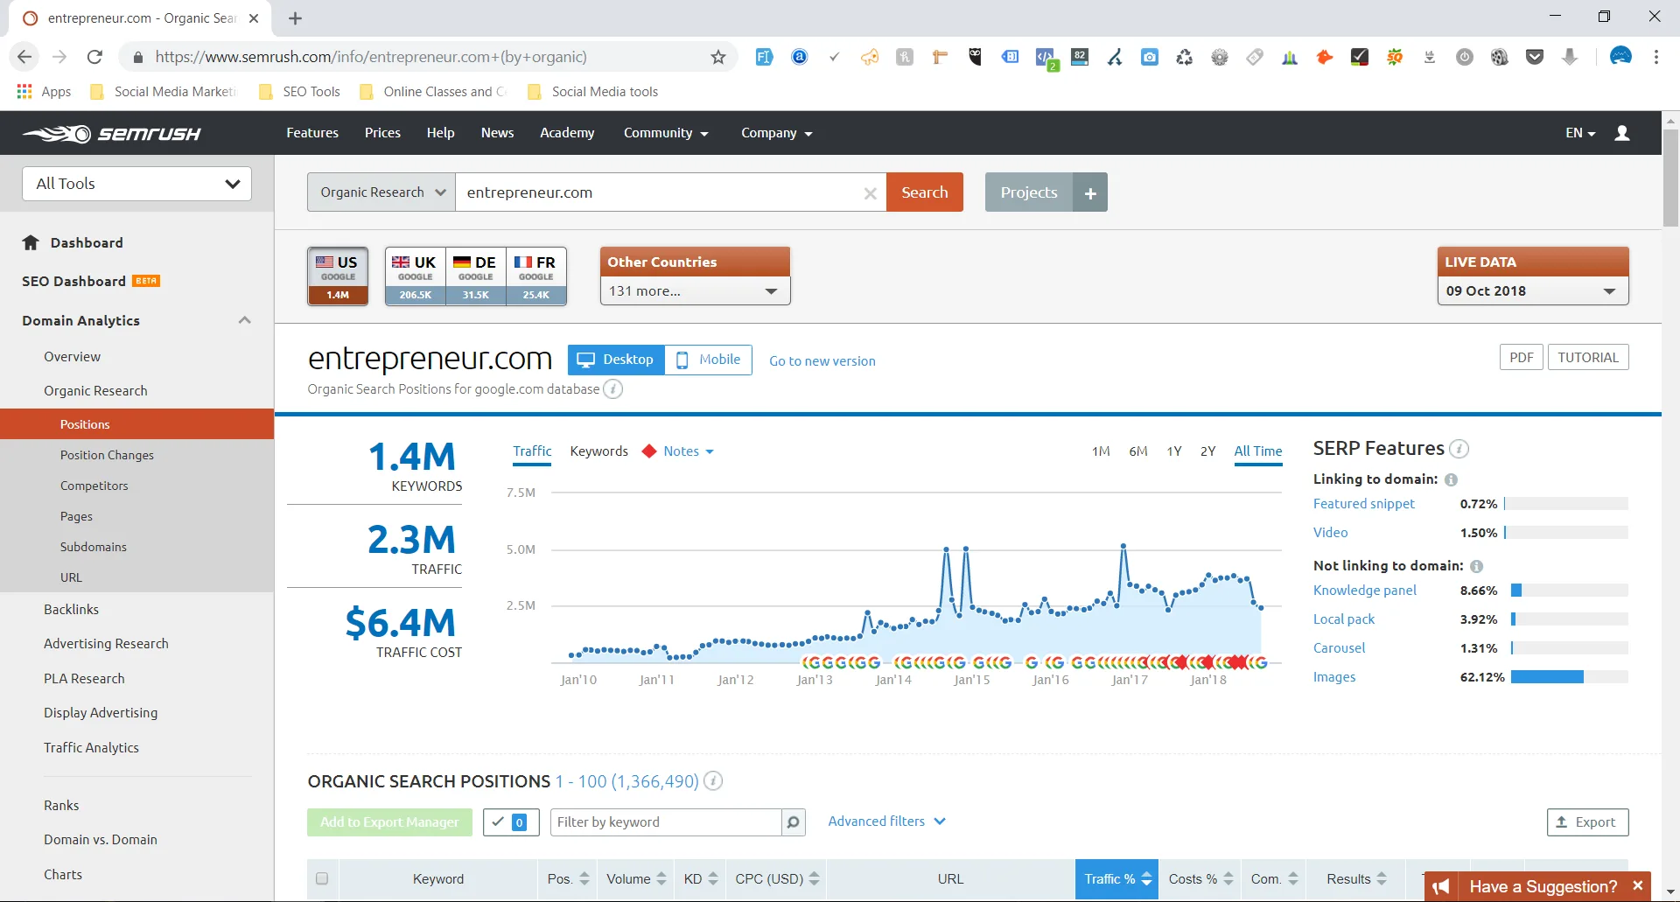The image size is (1680, 902).
Task: Clear the search field with the X icon
Action: (x=871, y=193)
